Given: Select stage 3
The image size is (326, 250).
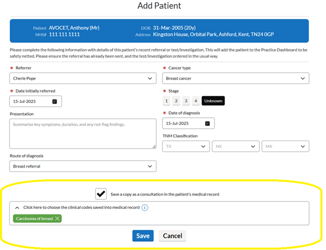Looking at the screenshot, I should (186, 101).
